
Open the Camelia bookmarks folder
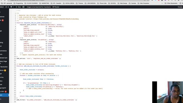pos(132,3)
